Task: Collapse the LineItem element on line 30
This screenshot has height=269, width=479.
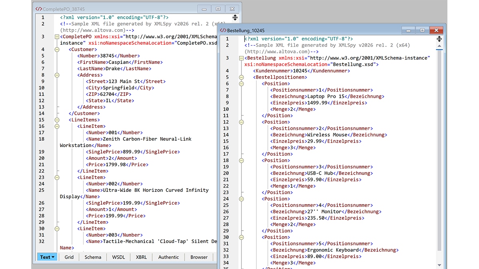Action: [x=57, y=229]
